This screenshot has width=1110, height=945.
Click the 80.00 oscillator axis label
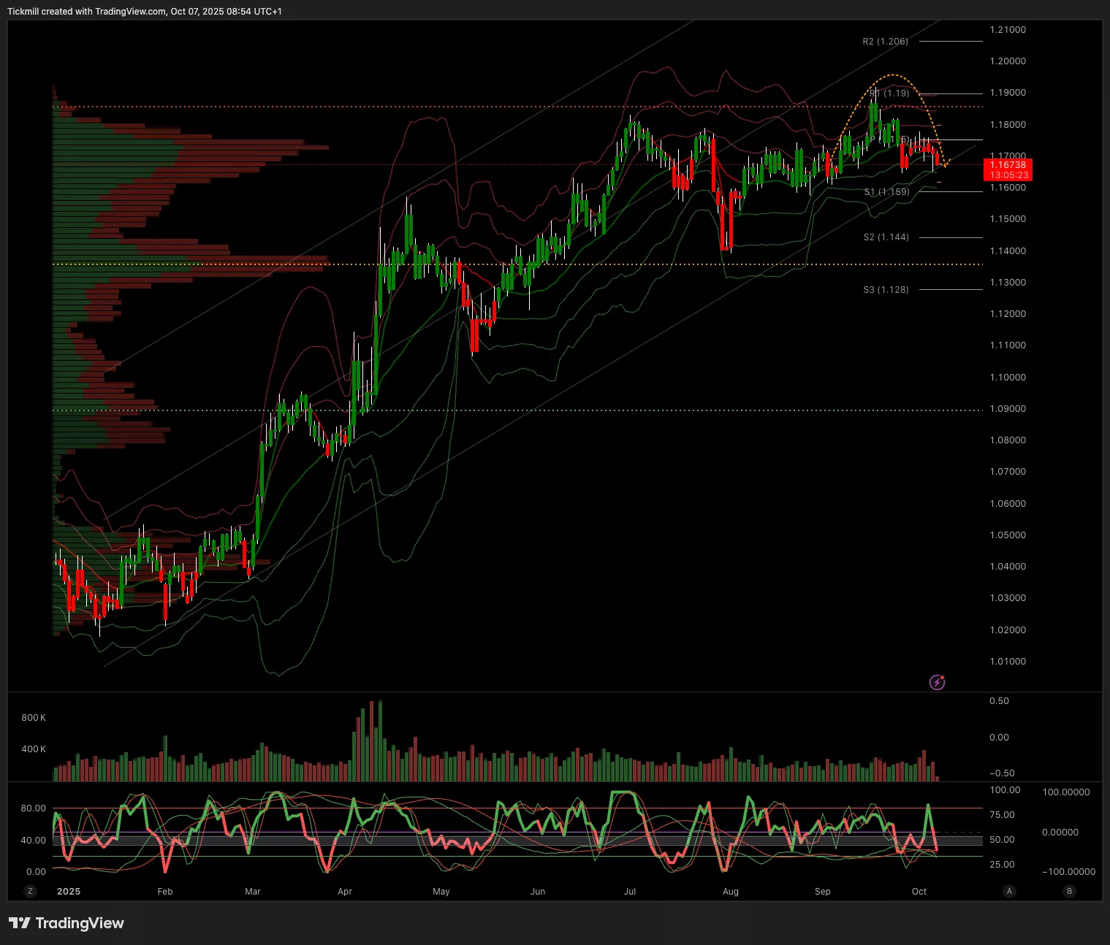[34, 808]
